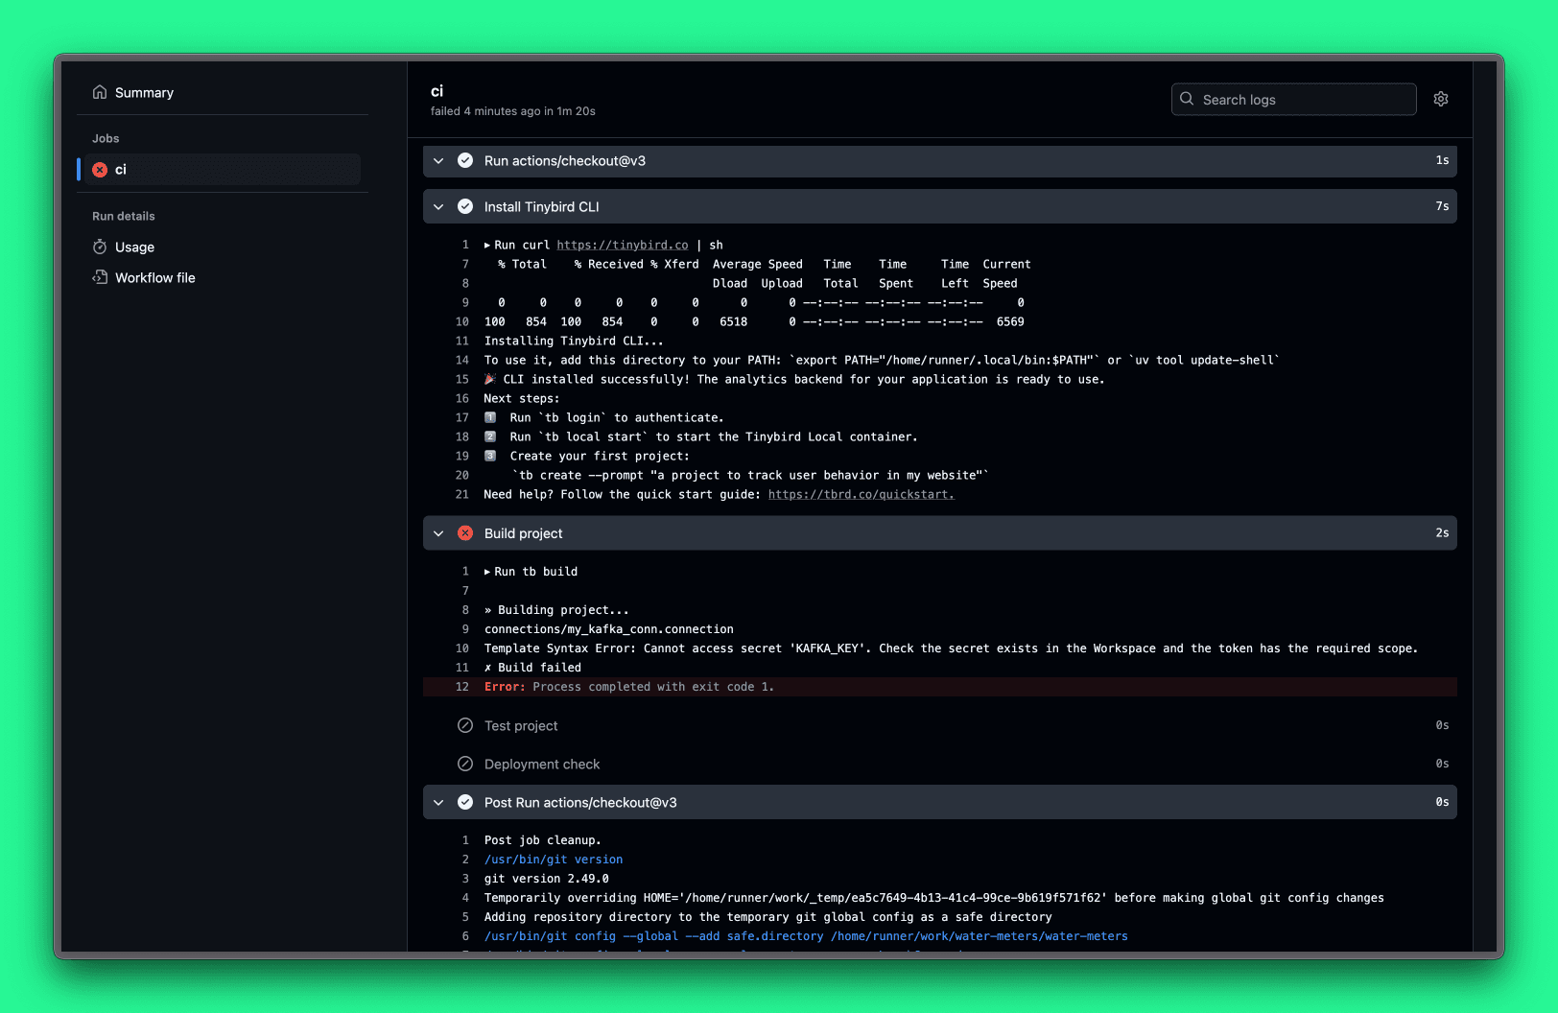This screenshot has width=1558, height=1013.
Task: Click the failed icon on Build project step
Action: tap(465, 533)
